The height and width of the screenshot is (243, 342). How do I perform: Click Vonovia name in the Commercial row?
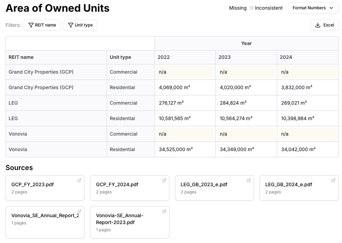tap(18, 134)
